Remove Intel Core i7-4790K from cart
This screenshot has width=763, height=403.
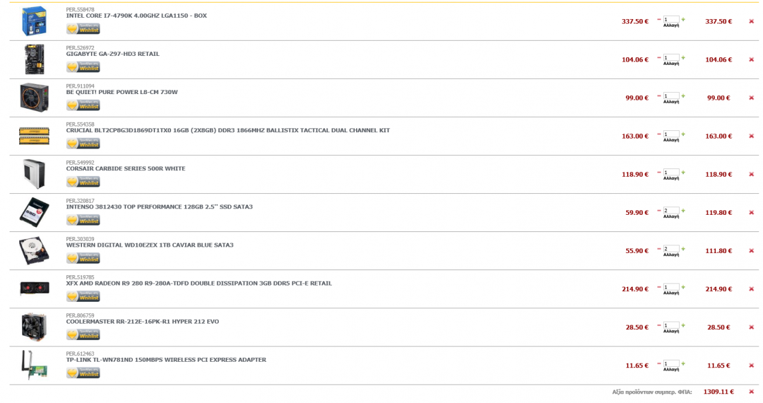point(751,21)
